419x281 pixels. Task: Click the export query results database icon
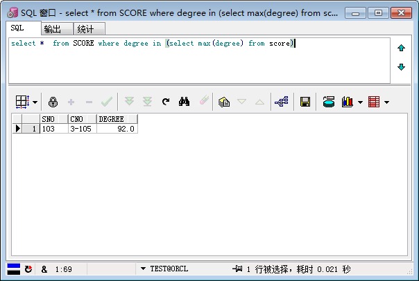[329, 102]
